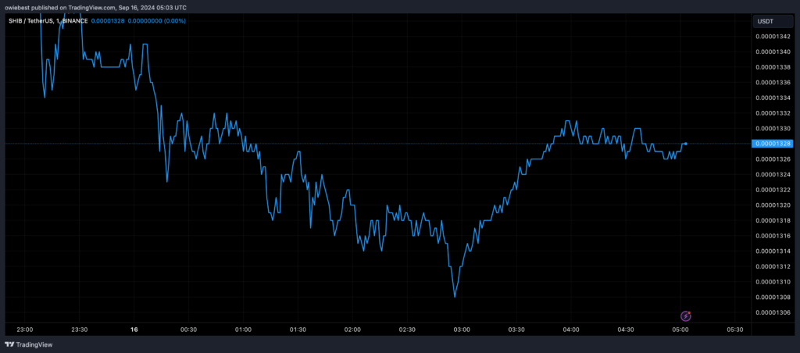The image size is (800, 353).
Task: Click the last price dot on the line
Action: [686, 144]
